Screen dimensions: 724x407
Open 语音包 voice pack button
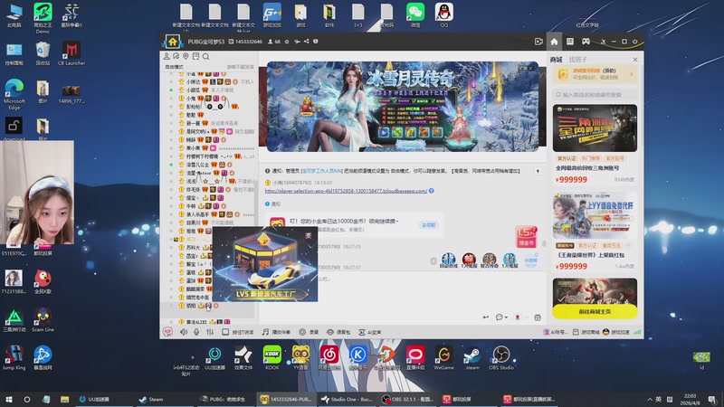tap(338, 332)
